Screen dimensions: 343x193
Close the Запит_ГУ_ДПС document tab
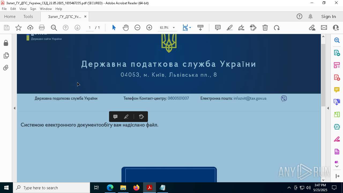pos(85,17)
